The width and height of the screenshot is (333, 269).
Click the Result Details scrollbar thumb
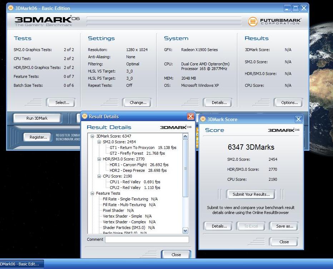click(x=185, y=168)
